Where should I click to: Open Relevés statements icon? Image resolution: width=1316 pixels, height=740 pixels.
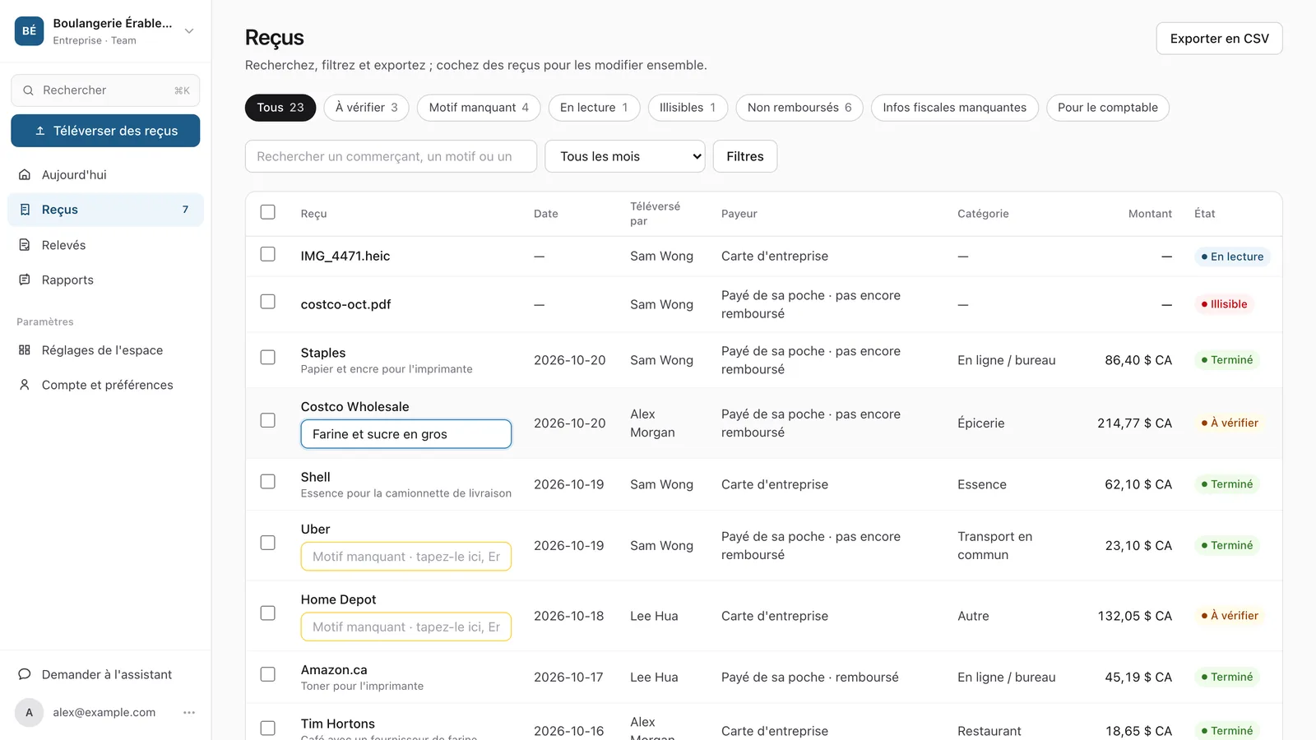(25, 245)
